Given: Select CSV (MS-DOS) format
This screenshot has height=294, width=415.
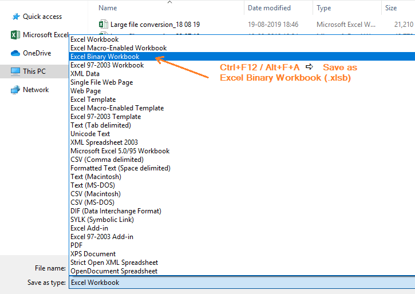Looking at the screenshot, I should 242,202.
